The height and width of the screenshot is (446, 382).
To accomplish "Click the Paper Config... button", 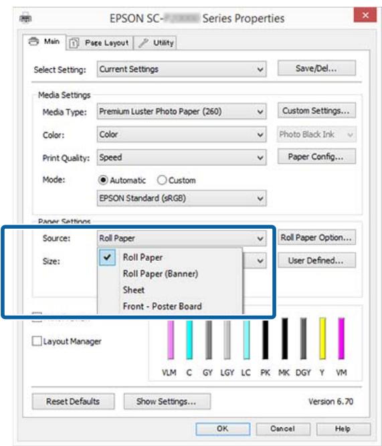I will point(316,156).
